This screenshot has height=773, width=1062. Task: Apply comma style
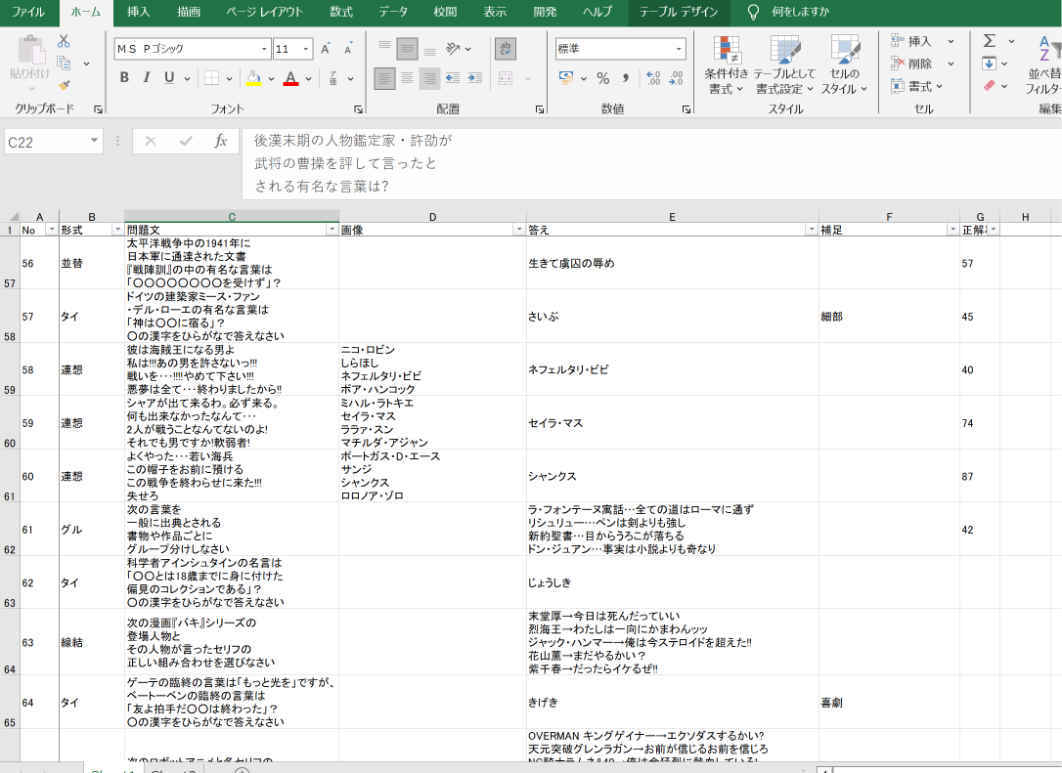(626, 78)
